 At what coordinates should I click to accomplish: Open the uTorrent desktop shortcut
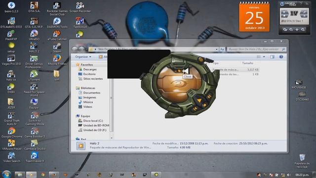tap(34, 76)
